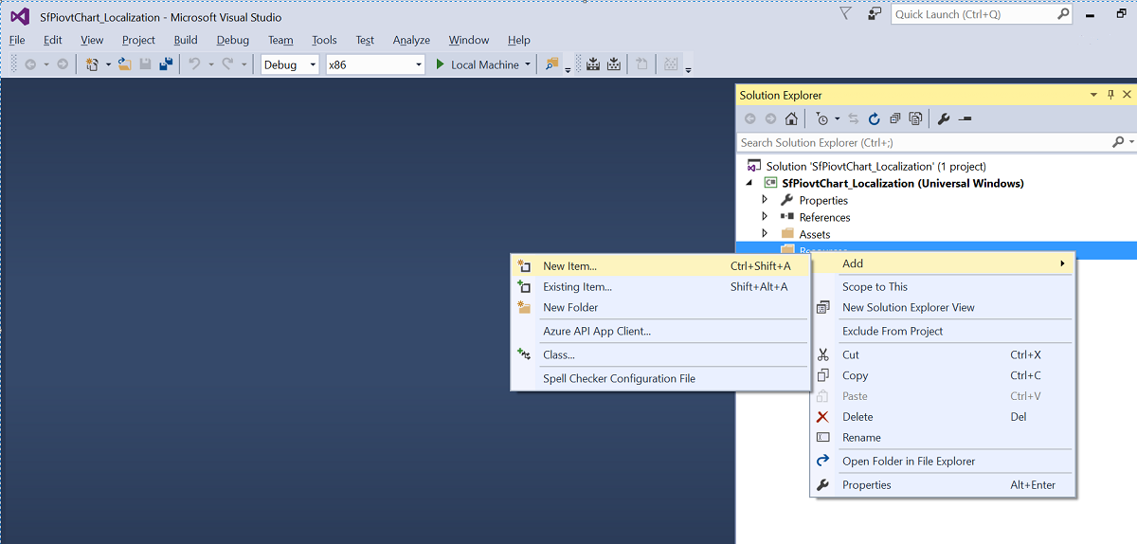Select Open Folder in File Explorer
1137x544 pixels.
pyautogui.click(x=943, y=462)
